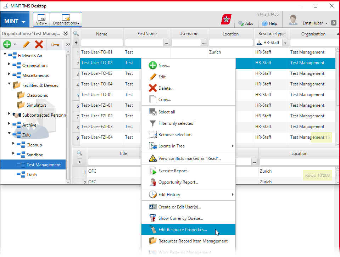Click the plus filter row icon in upper grid

pyautogui.click(x=76, y=43)
